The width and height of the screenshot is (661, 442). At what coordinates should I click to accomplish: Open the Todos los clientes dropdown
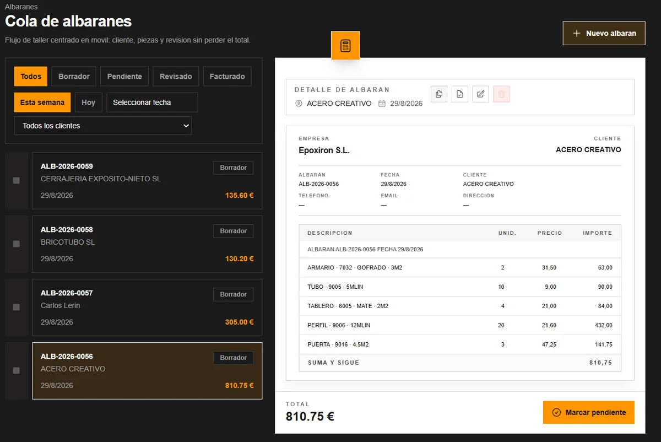pyautogui.click(x=102, y=126)
